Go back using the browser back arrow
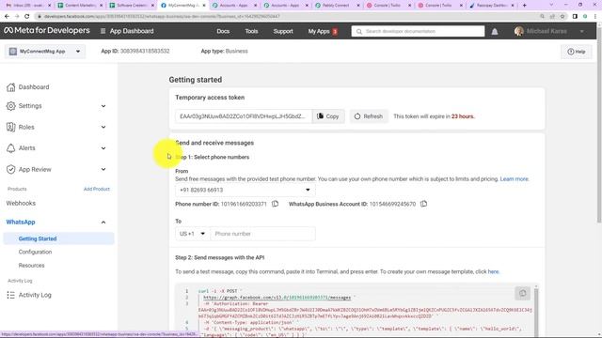The width and height of the screenshot is (602, 338). click(7, 17)
